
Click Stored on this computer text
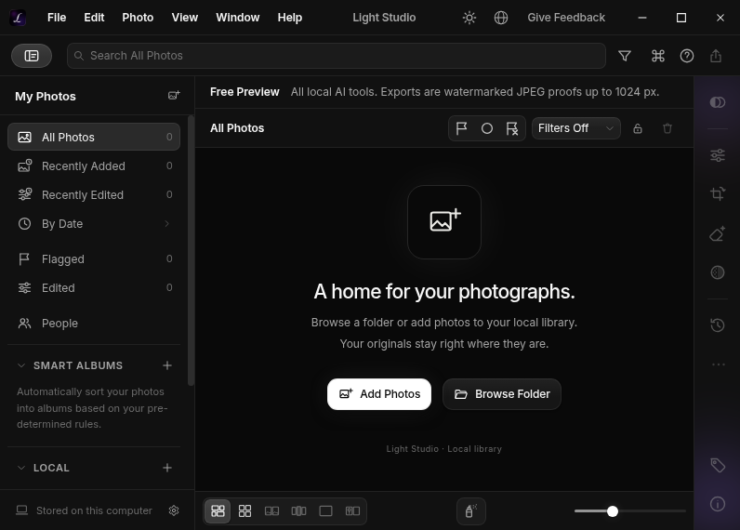pos(94,510)
